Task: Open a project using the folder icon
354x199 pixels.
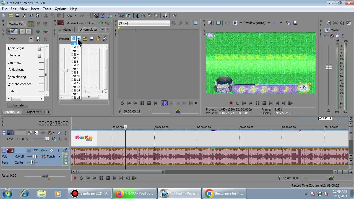Action: [x=11, y=15]
